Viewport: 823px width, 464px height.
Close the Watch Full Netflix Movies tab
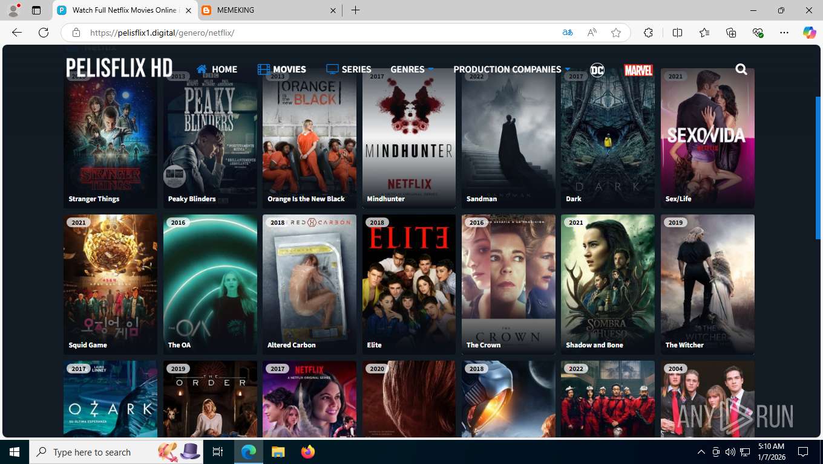[188, 10]
